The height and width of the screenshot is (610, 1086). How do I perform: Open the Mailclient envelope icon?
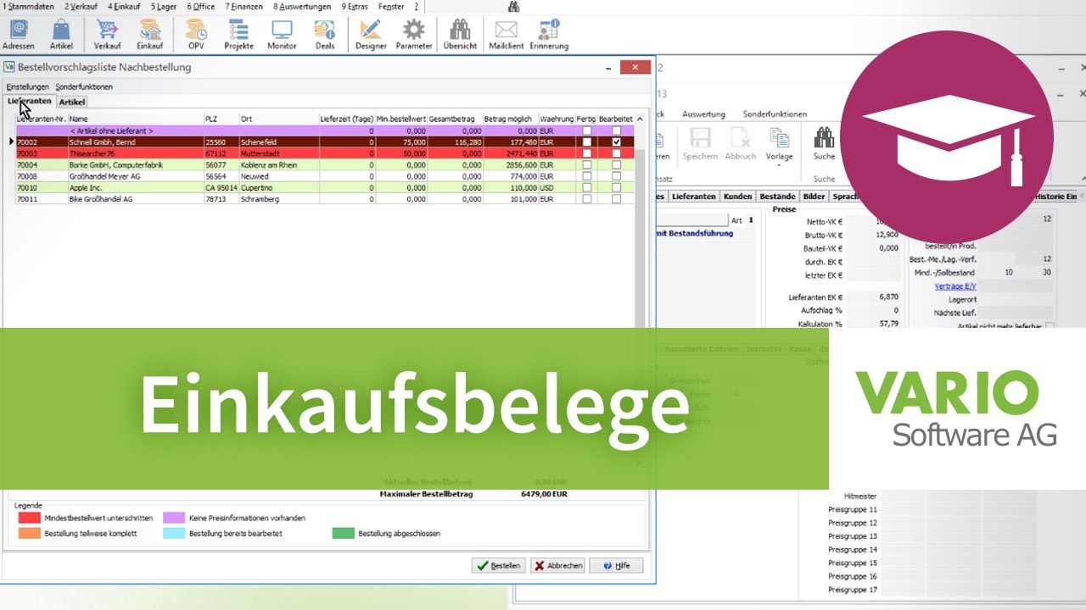[506, 30]
